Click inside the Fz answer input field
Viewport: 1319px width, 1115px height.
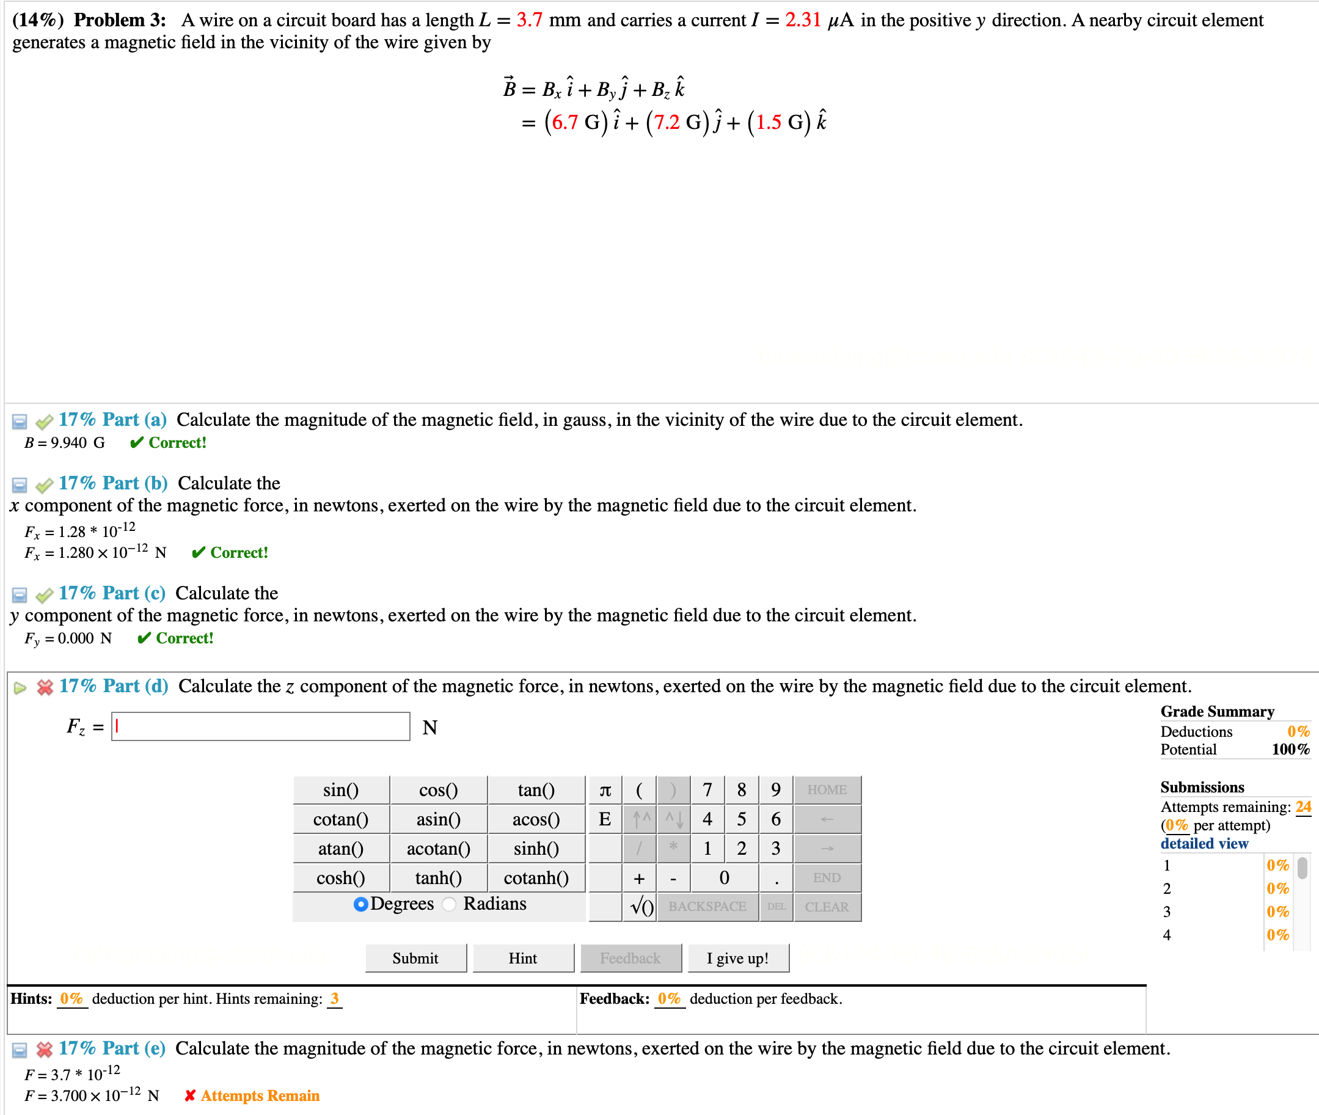click(x=260, y=727)
